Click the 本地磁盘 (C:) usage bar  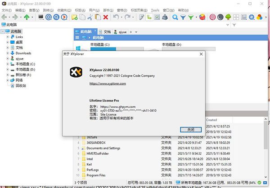click(117, 49)
